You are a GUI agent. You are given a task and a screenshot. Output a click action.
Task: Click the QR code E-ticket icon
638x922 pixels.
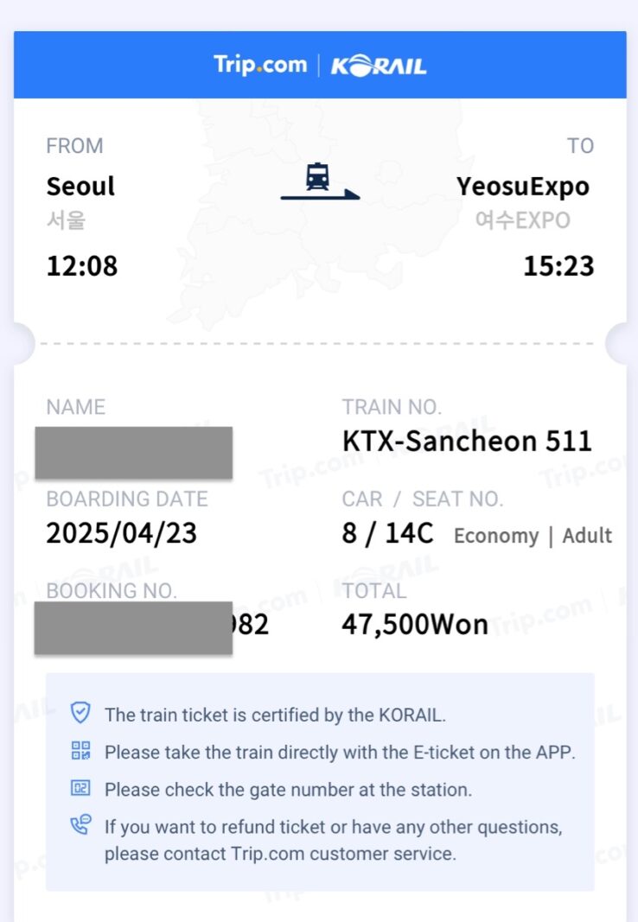80,751
